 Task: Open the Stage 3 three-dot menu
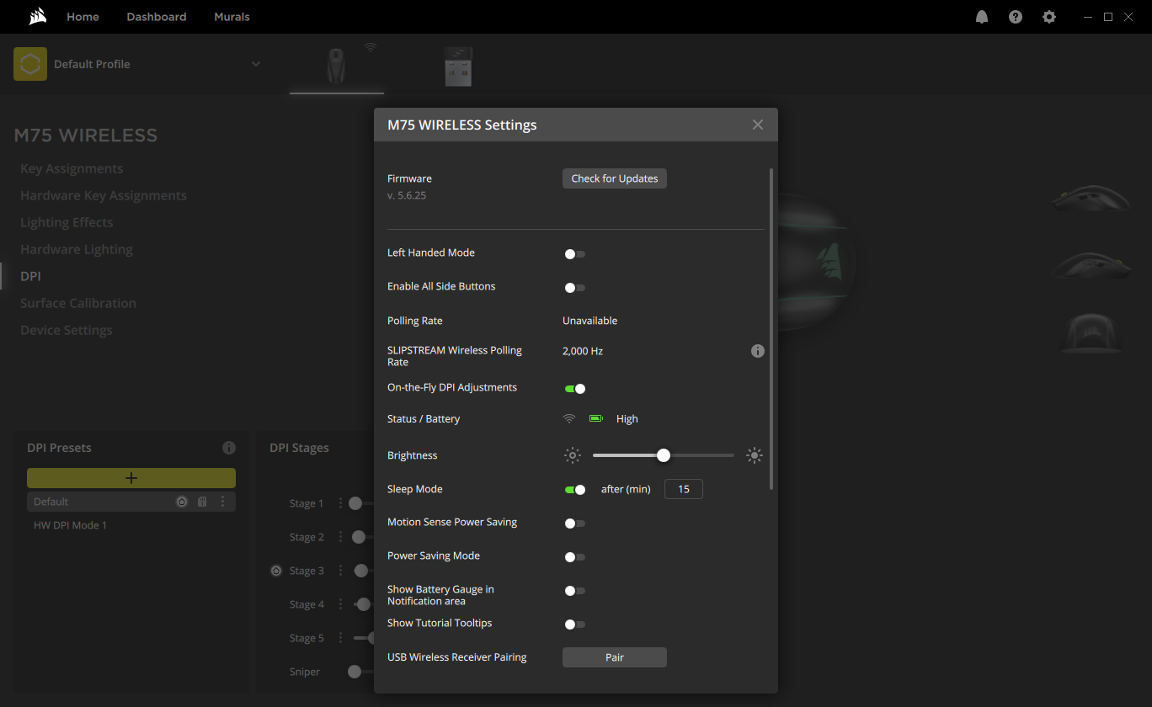coord(340,571)
